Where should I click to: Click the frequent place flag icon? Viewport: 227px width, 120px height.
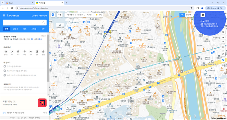coord(5,75)
